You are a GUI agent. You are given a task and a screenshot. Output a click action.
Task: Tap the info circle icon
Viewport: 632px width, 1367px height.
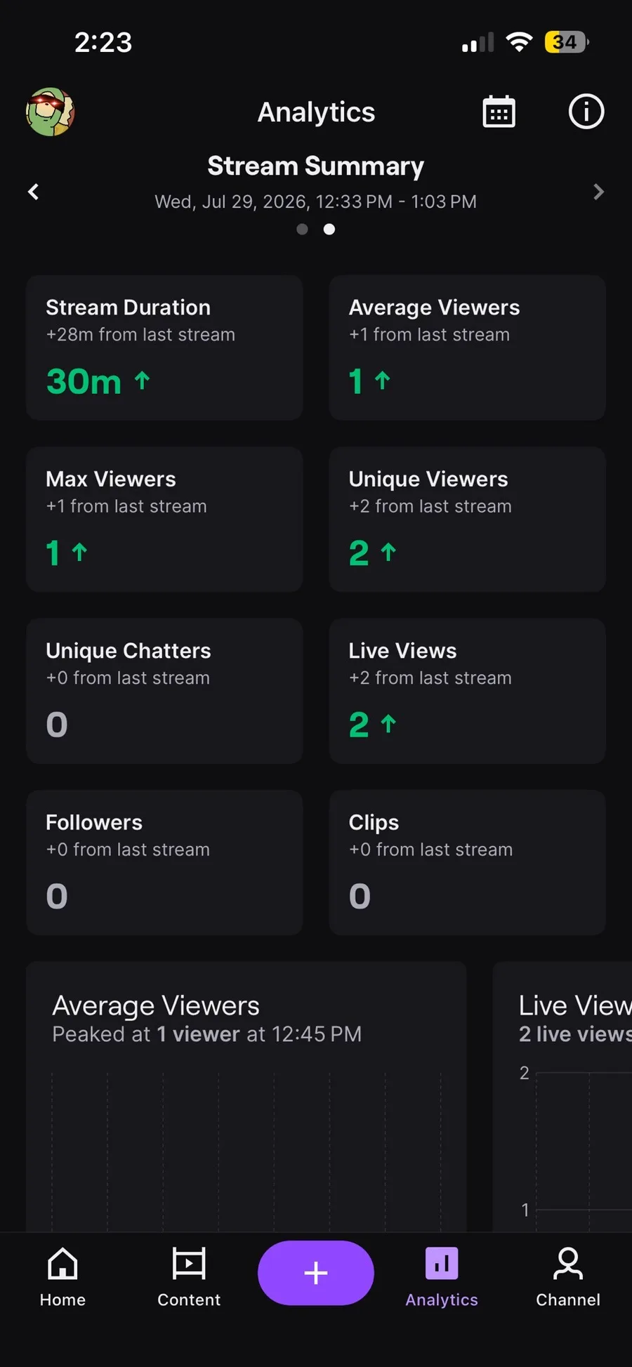pos(586,112)
